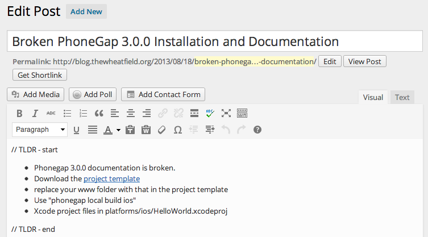Screen dimensions: 428x237
Task: Expand the text color picker arrow
Action: (x=118, y=130)
